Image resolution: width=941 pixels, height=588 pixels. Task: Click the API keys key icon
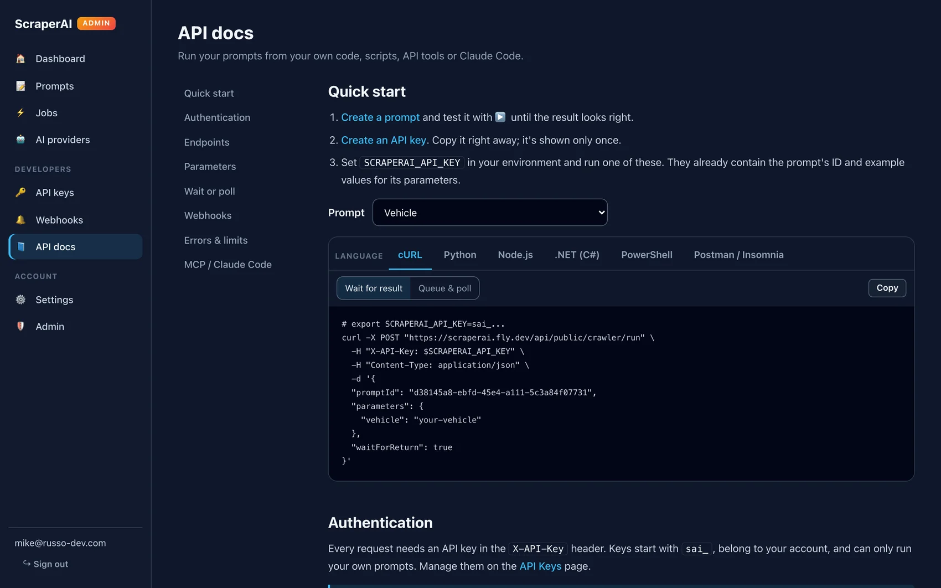point(20,193)
